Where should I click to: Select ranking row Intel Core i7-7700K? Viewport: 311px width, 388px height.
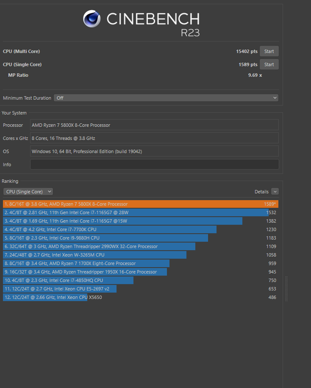(141, 229)
